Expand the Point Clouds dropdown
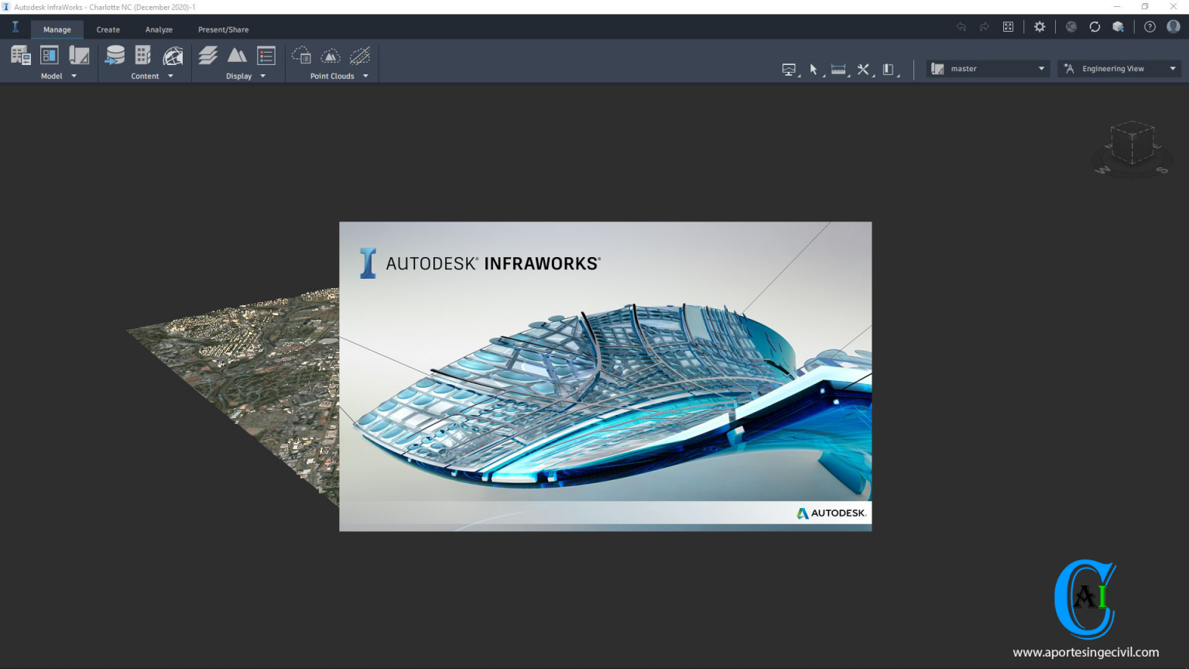Viewport: 1189px width, 669px height. tap(365, 76)
